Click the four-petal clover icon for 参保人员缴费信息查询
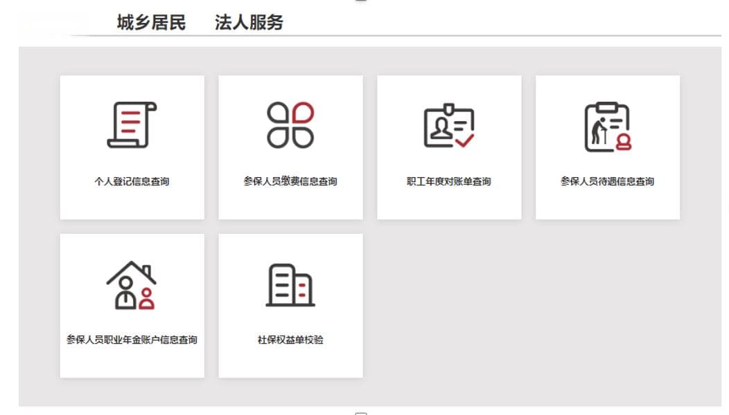 click(290, 125)
